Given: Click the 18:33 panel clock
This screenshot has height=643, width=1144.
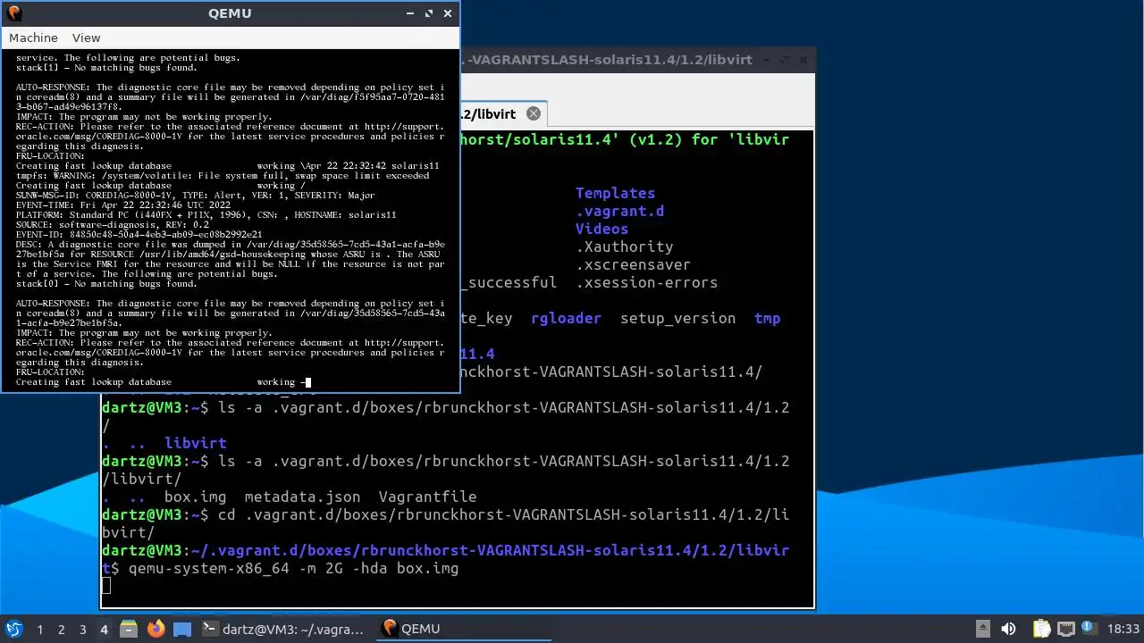Looking at the screenshot, I should 1123,629.
